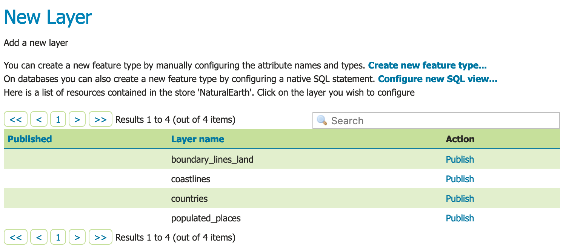Publish the countries layer
The width and height of the screenshot is (563, 250).
pyautogui.click(x=460, y=199)
